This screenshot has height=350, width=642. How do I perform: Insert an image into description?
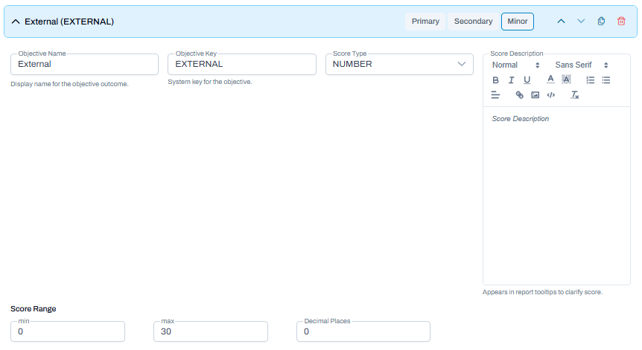click(535, 95)
